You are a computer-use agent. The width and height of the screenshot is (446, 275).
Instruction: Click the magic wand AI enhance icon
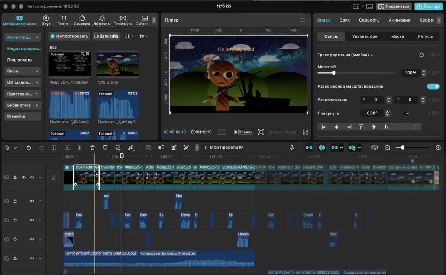(186, 148)
